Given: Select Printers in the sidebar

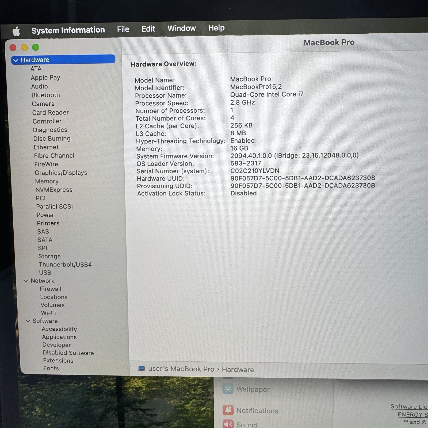Looking at the screenshot, I should 48,223.
